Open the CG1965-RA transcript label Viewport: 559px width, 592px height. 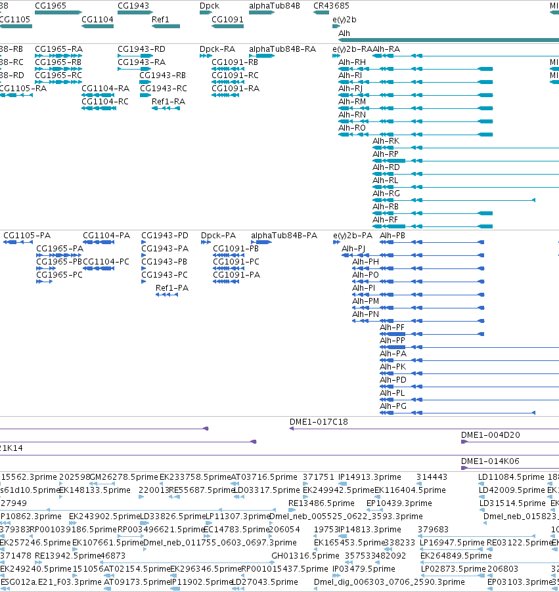point(59,49)
